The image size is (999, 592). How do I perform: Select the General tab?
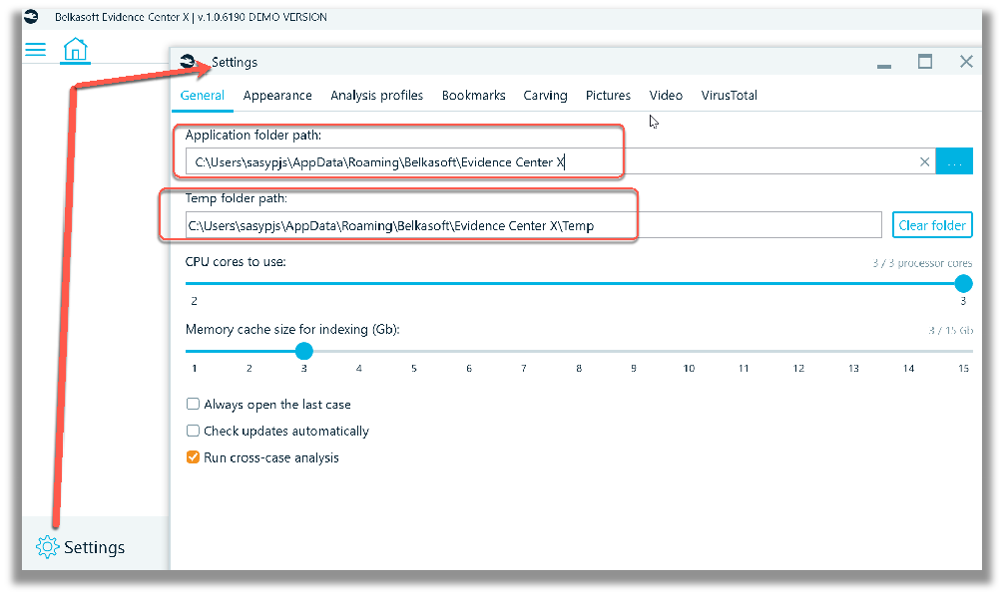point(202,96)
